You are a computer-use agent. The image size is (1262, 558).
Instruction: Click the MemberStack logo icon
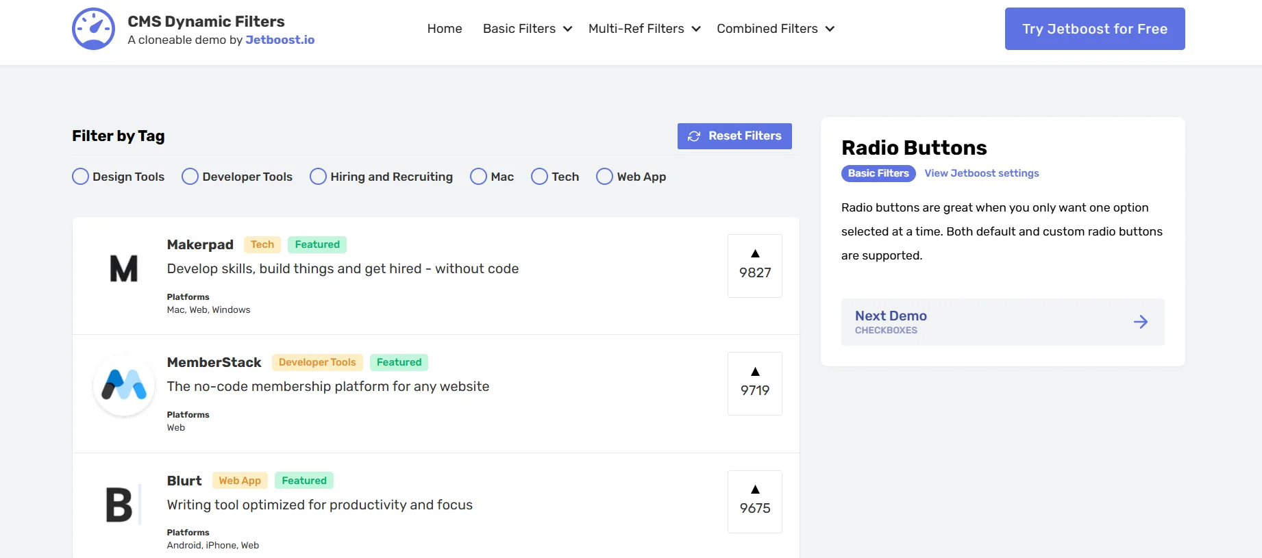(x=124, y=385)
